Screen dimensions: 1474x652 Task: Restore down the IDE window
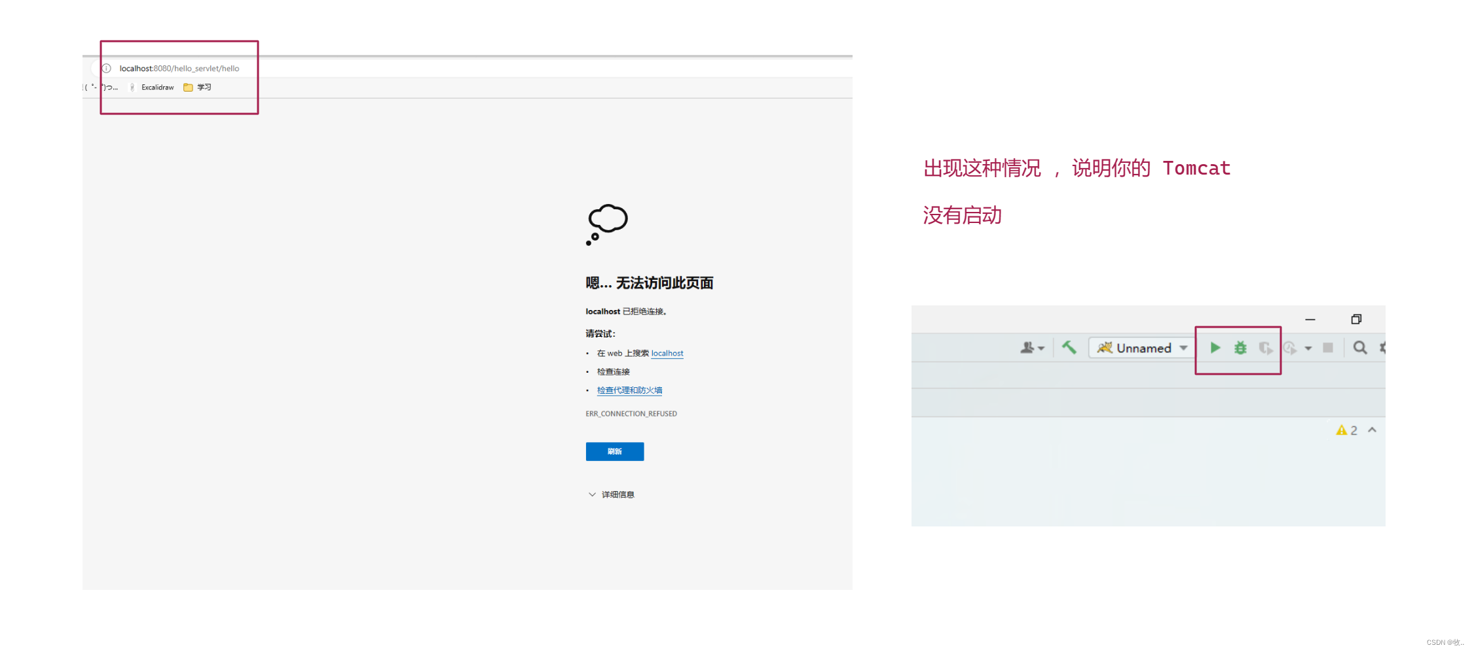(x=1356, y=319)
